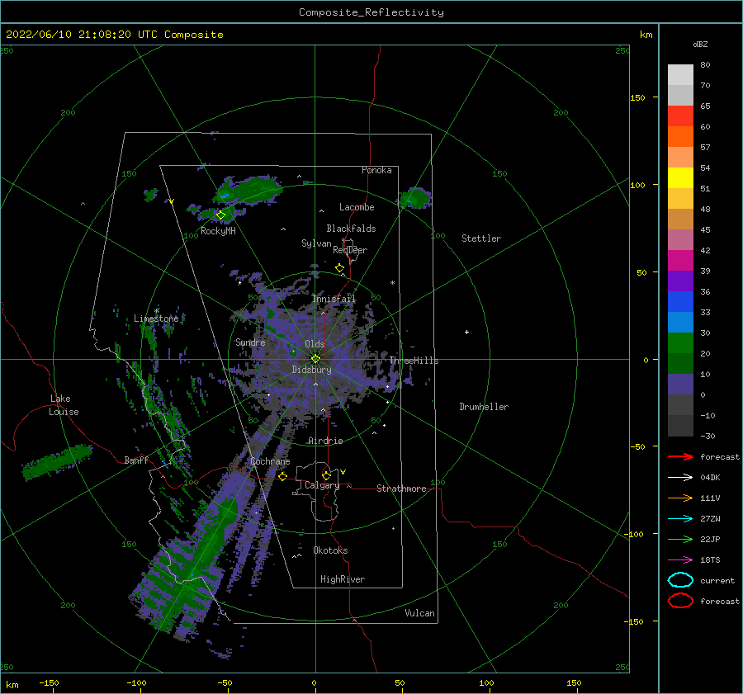Screen dimensions: 743x694
Task: Click the dBZ legend heading
Action: pyautogui.click(x=700, y=45)
